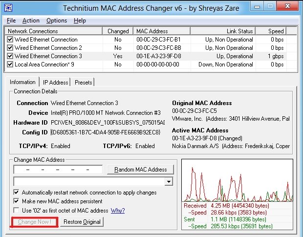This screenshot has height=237, width=303.
Task: Toggle Wired Ethernet Connection 3 checkbox
Action: point(10,56)
